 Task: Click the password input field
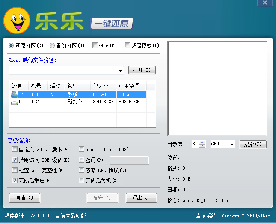click(x=129, y=160)
